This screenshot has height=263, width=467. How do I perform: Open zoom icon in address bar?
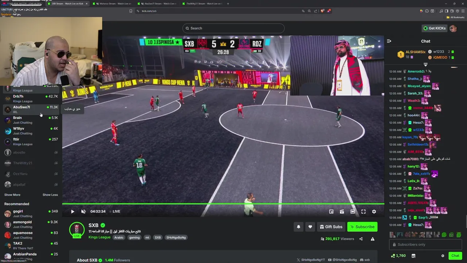click(309, 11)
